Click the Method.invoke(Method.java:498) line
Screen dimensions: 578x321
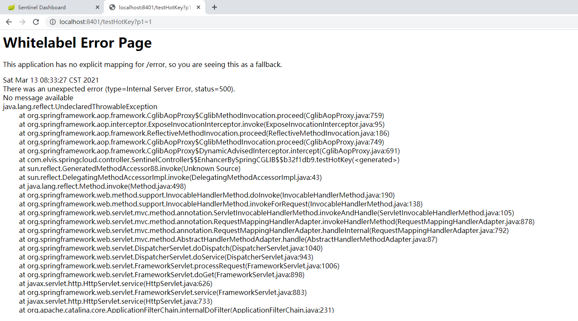pos(103,186)
